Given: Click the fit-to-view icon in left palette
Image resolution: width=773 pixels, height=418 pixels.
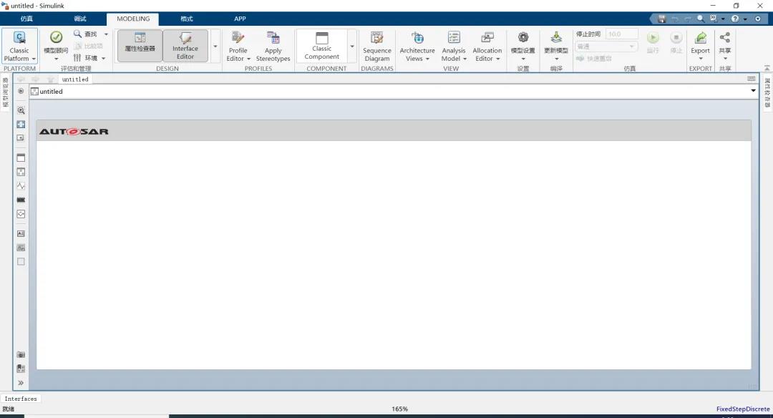Looking at the screenshot, I should 21,125.
